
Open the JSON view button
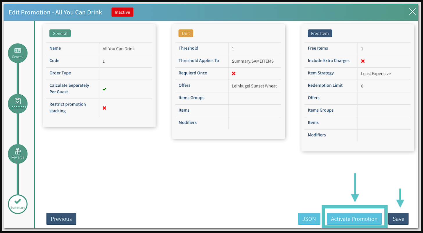(x=309, y=219)
